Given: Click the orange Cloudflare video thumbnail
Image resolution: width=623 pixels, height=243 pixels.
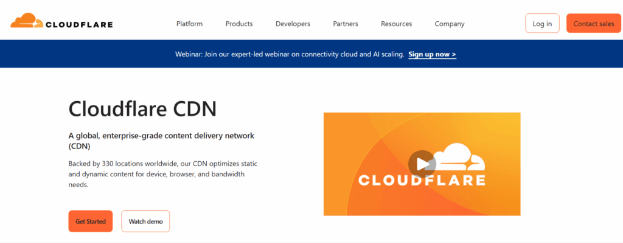Looking at the screenshot, I should [422, 164].
